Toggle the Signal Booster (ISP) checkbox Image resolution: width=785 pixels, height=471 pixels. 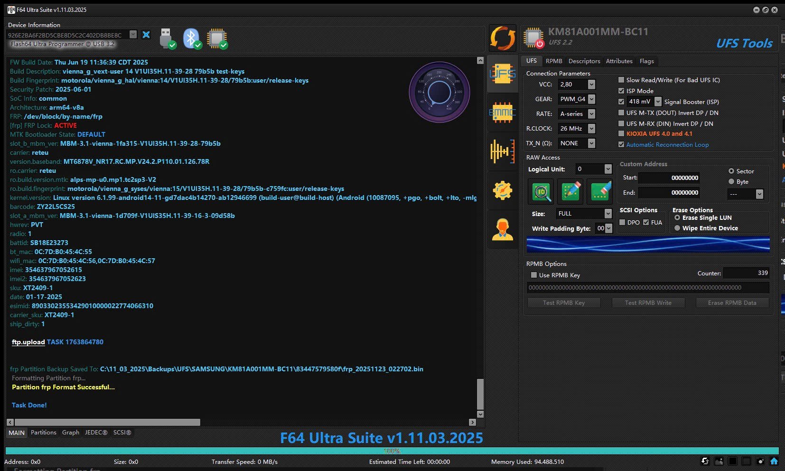621,102
